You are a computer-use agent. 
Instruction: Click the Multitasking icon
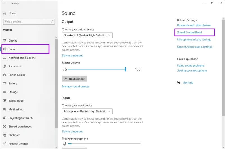pos(4,109)
